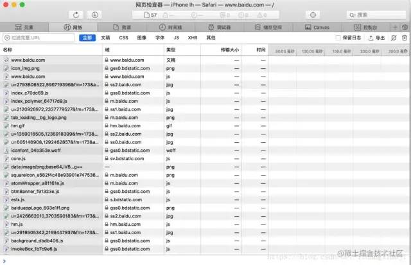The height and width of the screenshot is (265, 411).
Task: Open the 控制台 tab
Action: click(x=366, y=27)
